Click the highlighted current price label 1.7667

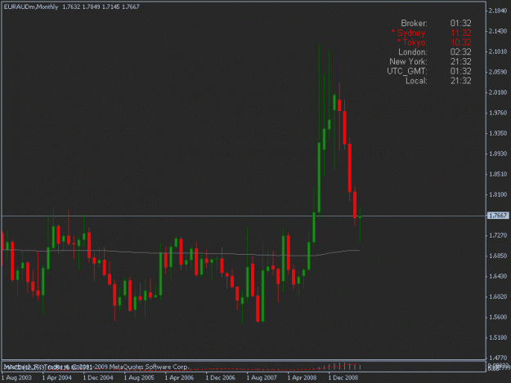point(498,216)
